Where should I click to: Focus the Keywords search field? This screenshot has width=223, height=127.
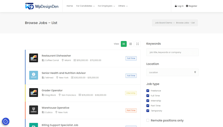pyautogui.click(x=172, y=52)
